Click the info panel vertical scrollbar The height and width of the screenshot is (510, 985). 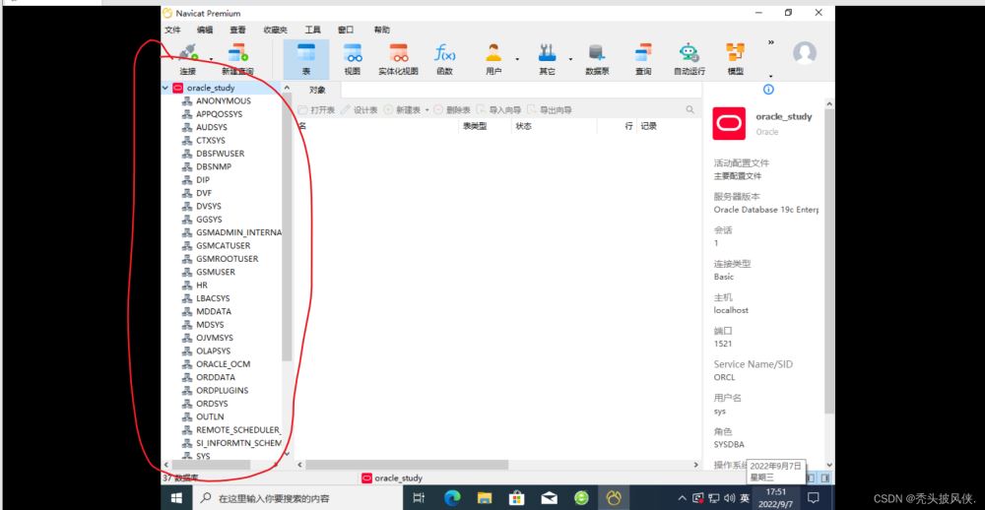(829, 261)
